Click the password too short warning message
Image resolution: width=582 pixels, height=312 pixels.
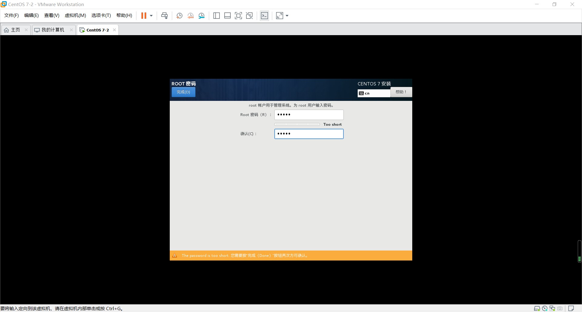coord(245,256)
